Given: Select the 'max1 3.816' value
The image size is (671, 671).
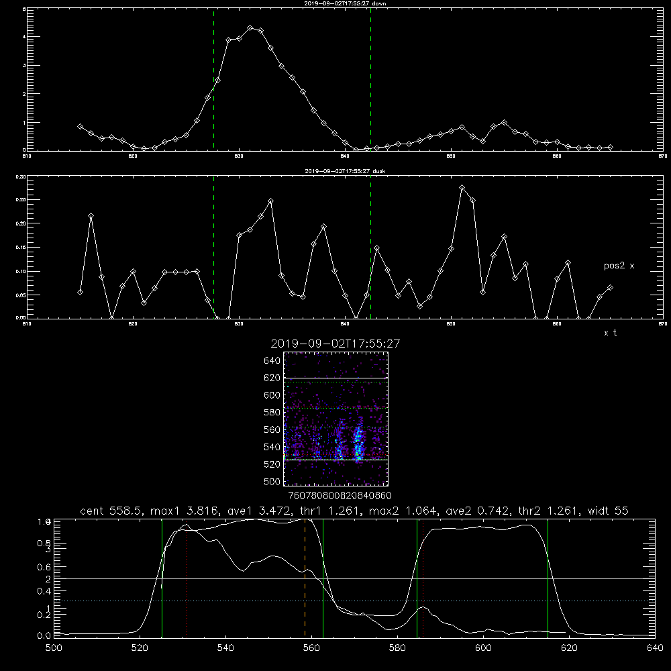Looking at the screenshot, I should click(187, 511).
